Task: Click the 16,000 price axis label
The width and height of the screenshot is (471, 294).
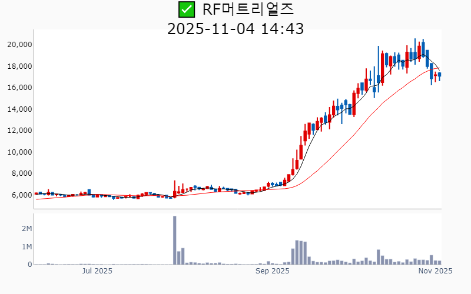Action: point(20,88)
